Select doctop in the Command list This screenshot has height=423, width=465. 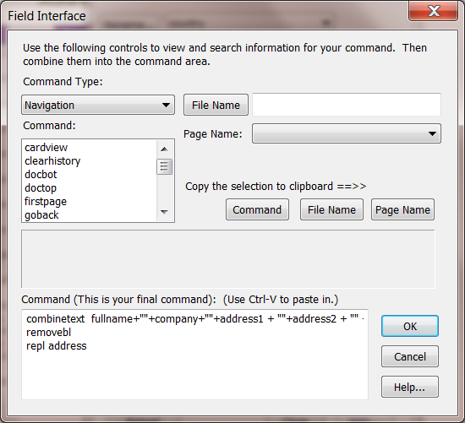point(41,187)
